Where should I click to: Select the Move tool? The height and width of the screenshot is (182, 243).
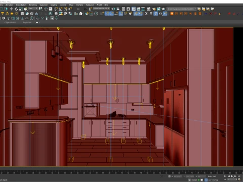(12, 9)
